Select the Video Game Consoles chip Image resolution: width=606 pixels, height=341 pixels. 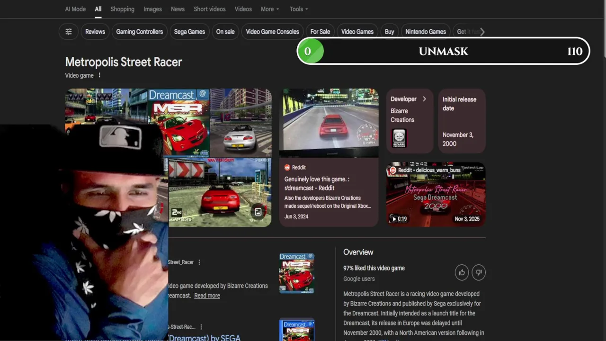[x=272, y=32]
